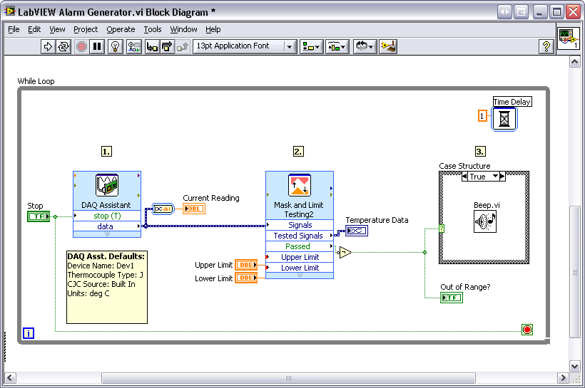Click the while loop conditional stop terminal

point(527,330)
